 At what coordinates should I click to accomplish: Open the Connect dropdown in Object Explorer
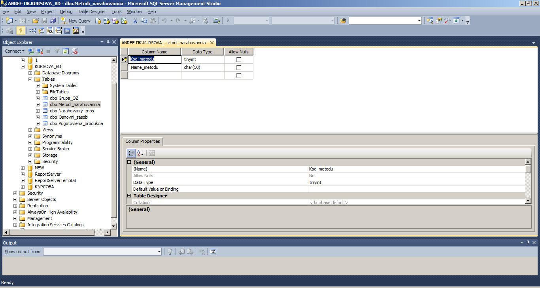pyautogui.click(x=15, y=51)
